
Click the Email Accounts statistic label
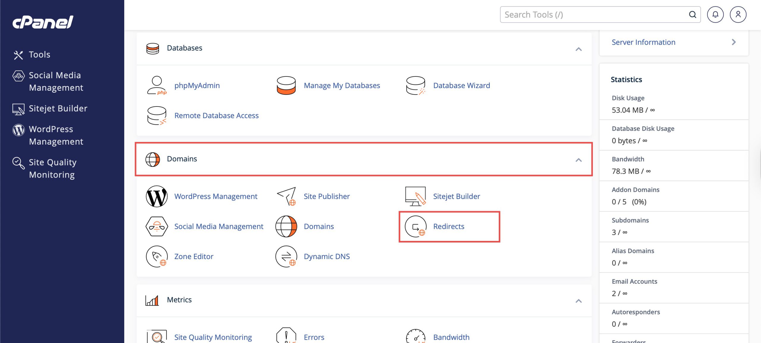634,281
